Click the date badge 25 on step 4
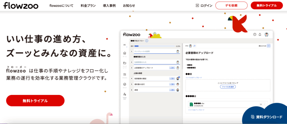Viewport: 287px width, 124px height. [172, 78]
